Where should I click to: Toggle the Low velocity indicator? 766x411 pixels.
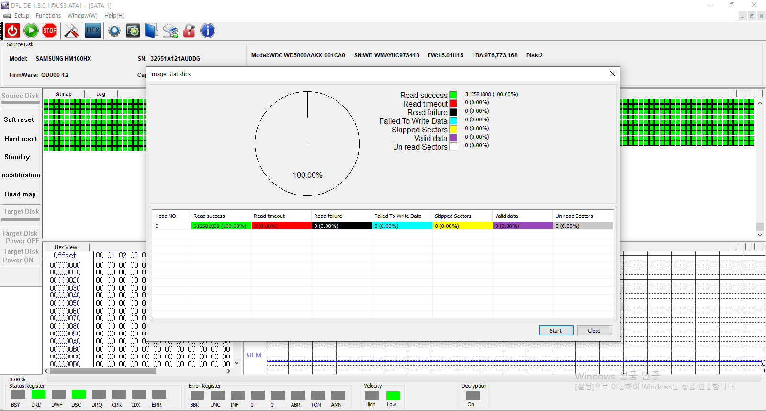click(393, 396)
